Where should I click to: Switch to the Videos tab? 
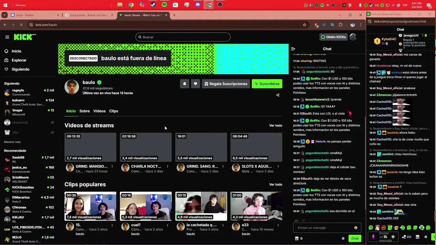tap(99, 111)
